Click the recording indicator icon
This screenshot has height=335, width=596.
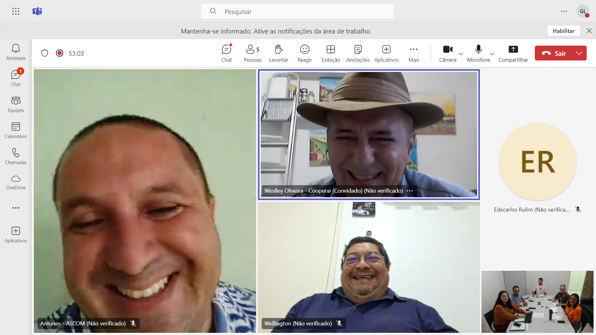click(x=60, y=53)
